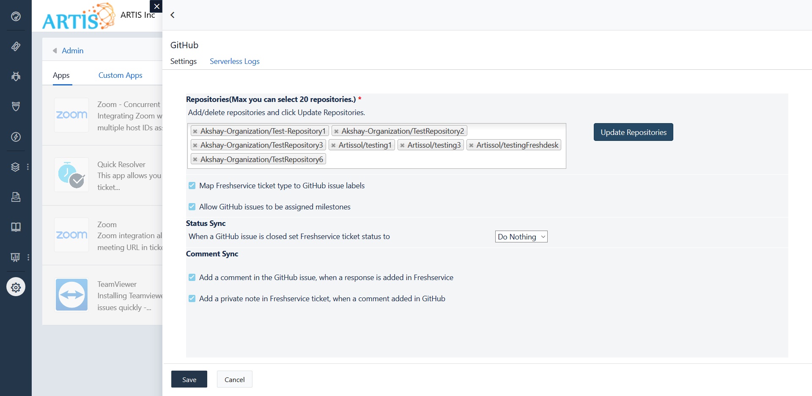Select the Apps tab

pos(61,75)
